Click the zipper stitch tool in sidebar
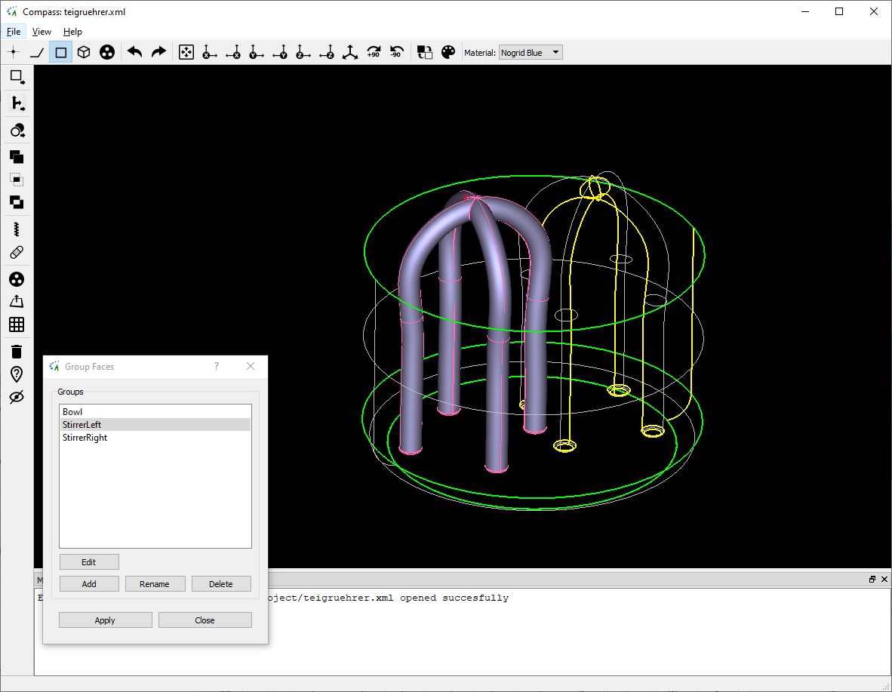This screenshot has height=692, width=892. pos(17,229)
